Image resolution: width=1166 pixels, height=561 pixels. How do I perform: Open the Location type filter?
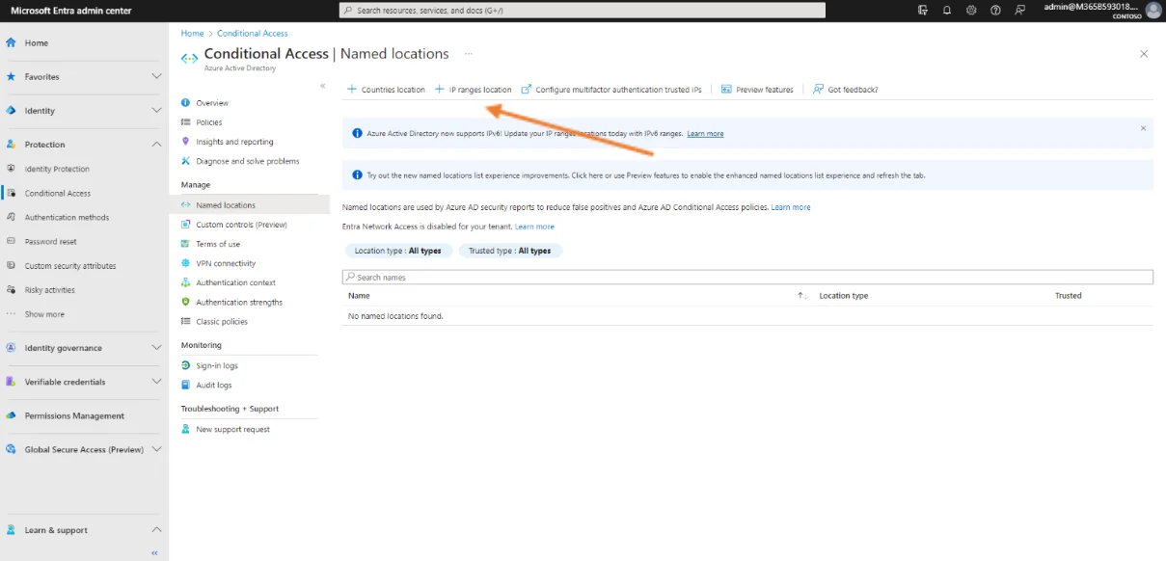tap(397, 251)
